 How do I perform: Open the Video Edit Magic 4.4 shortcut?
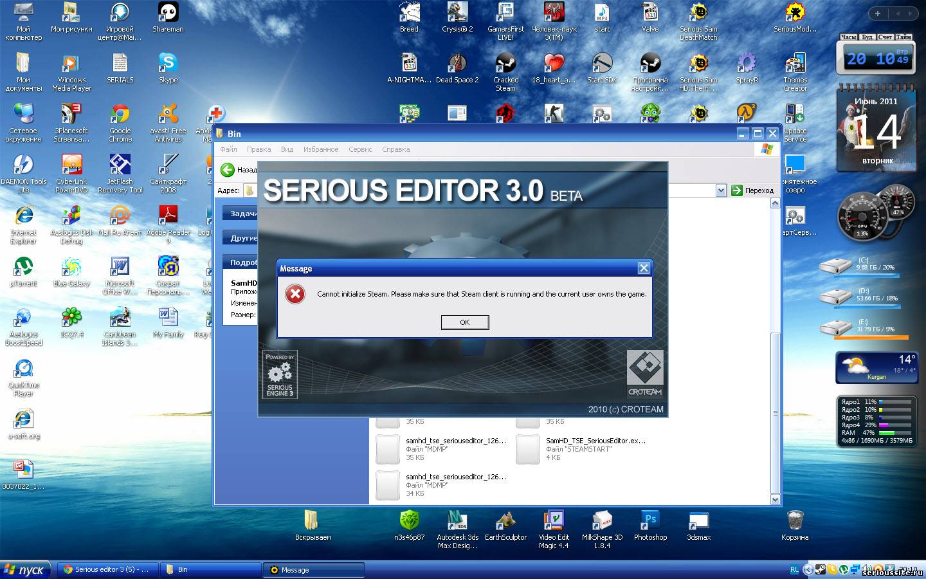pos(554,530)
